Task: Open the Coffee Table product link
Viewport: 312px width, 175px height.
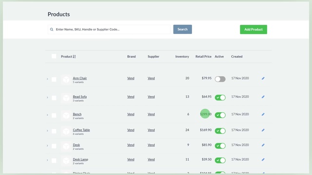Action: pyautogui.click(x=81, y=130)
